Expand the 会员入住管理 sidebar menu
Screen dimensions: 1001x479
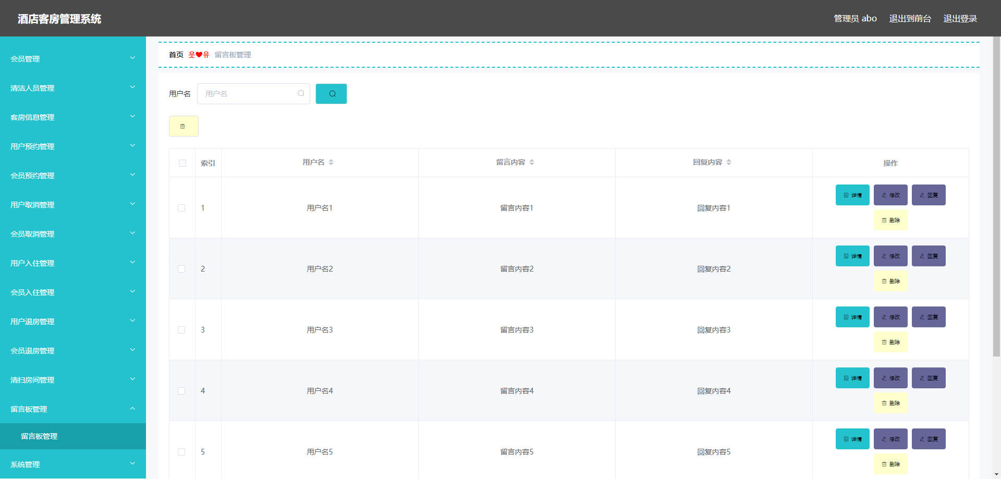[73, 292]
